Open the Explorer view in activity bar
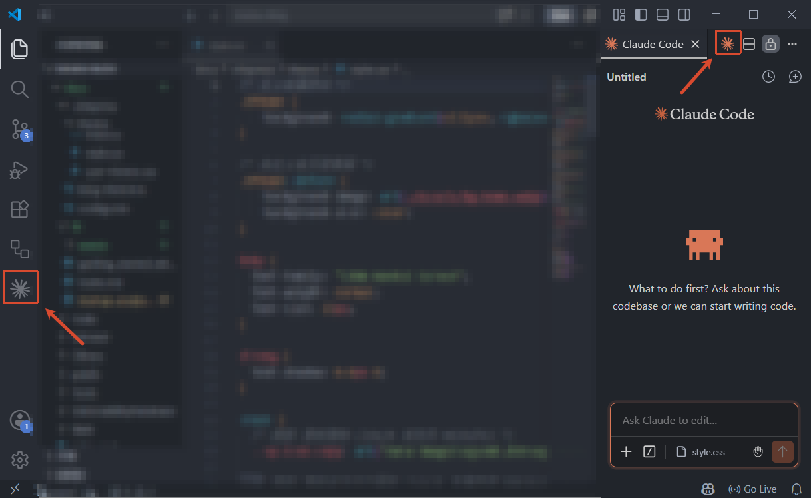The height and width of the screenshot is (498, 811). pyautogui.click(x=20, y=49)
